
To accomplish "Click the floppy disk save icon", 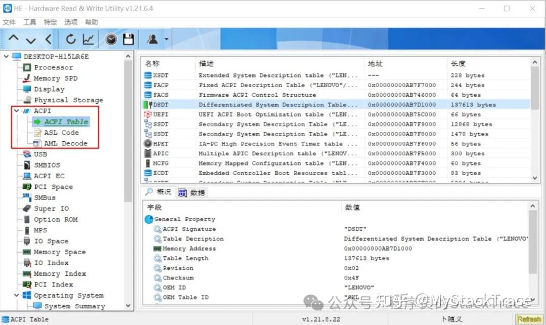I will [128, 39].
